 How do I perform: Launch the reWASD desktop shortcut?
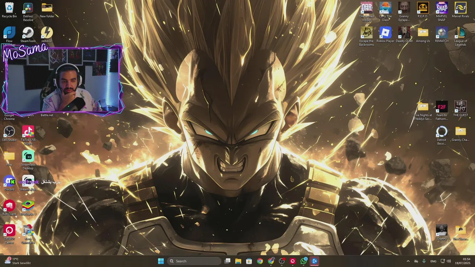coord(47,35)
